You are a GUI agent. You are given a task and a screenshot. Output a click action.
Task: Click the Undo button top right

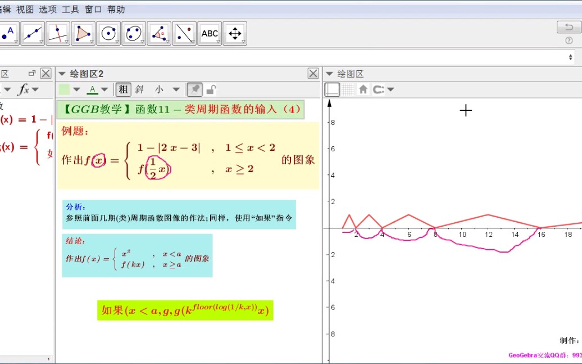pos(569,27)
